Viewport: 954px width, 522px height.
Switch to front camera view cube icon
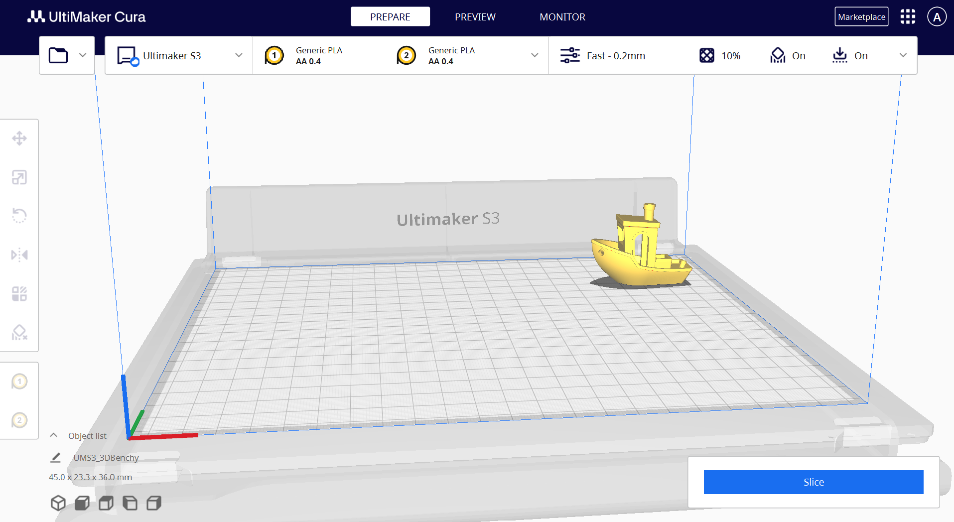[82, 503]
